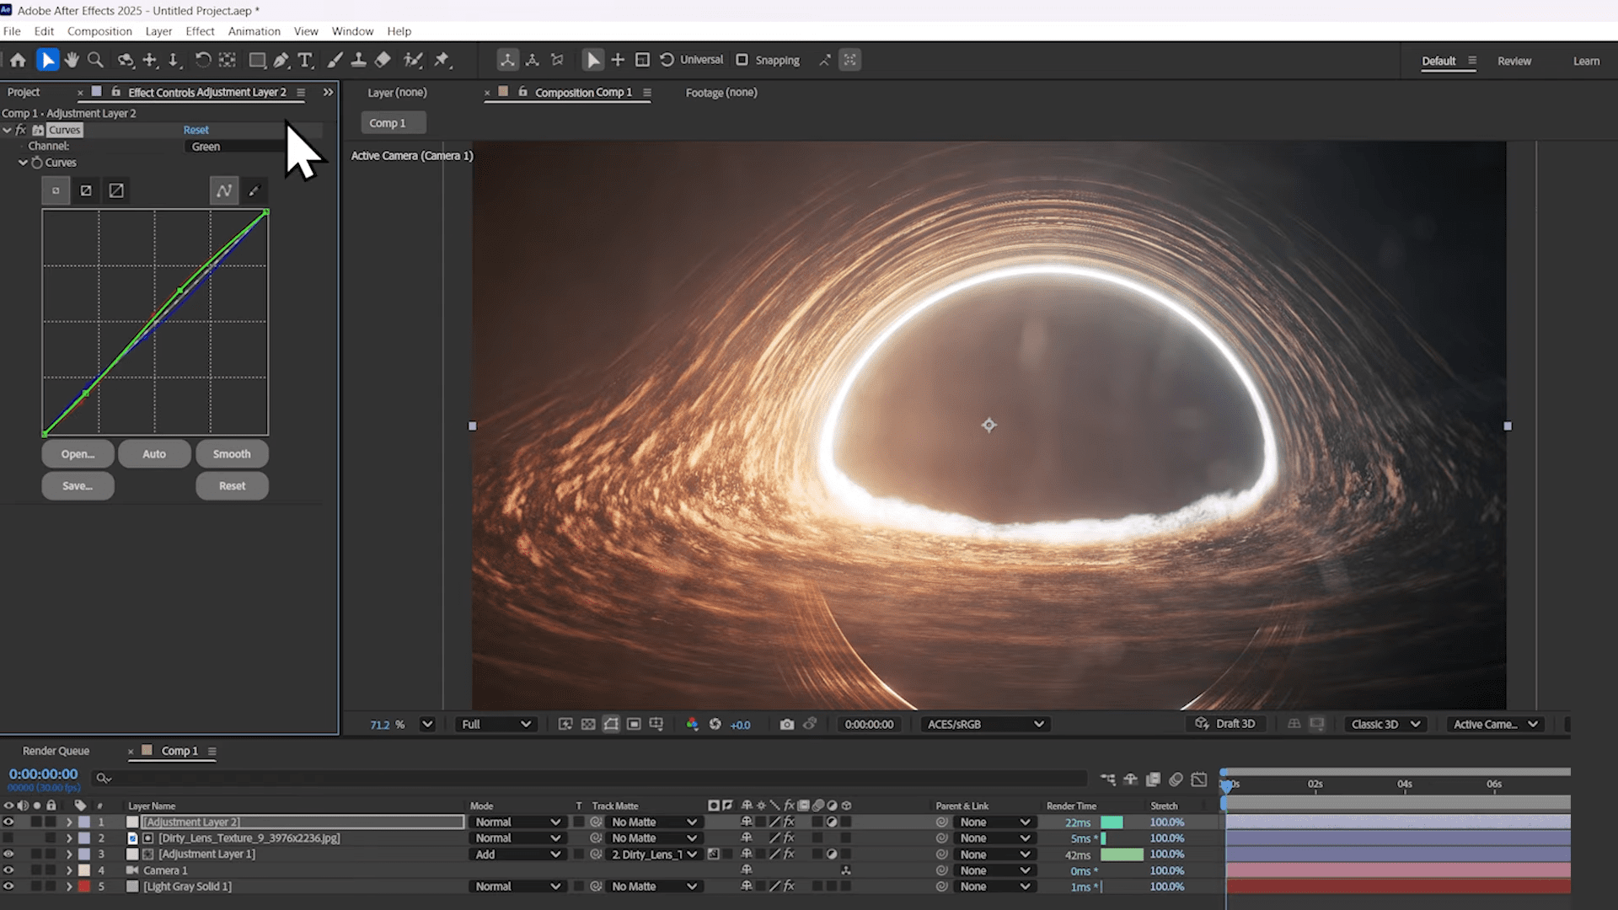Click the current time field showing 0:00:00:00

pyautogui.click(x=43, y=773)
